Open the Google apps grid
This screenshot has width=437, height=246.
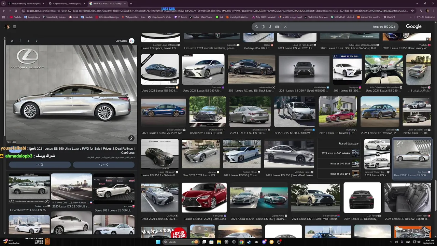coord(14,27)
